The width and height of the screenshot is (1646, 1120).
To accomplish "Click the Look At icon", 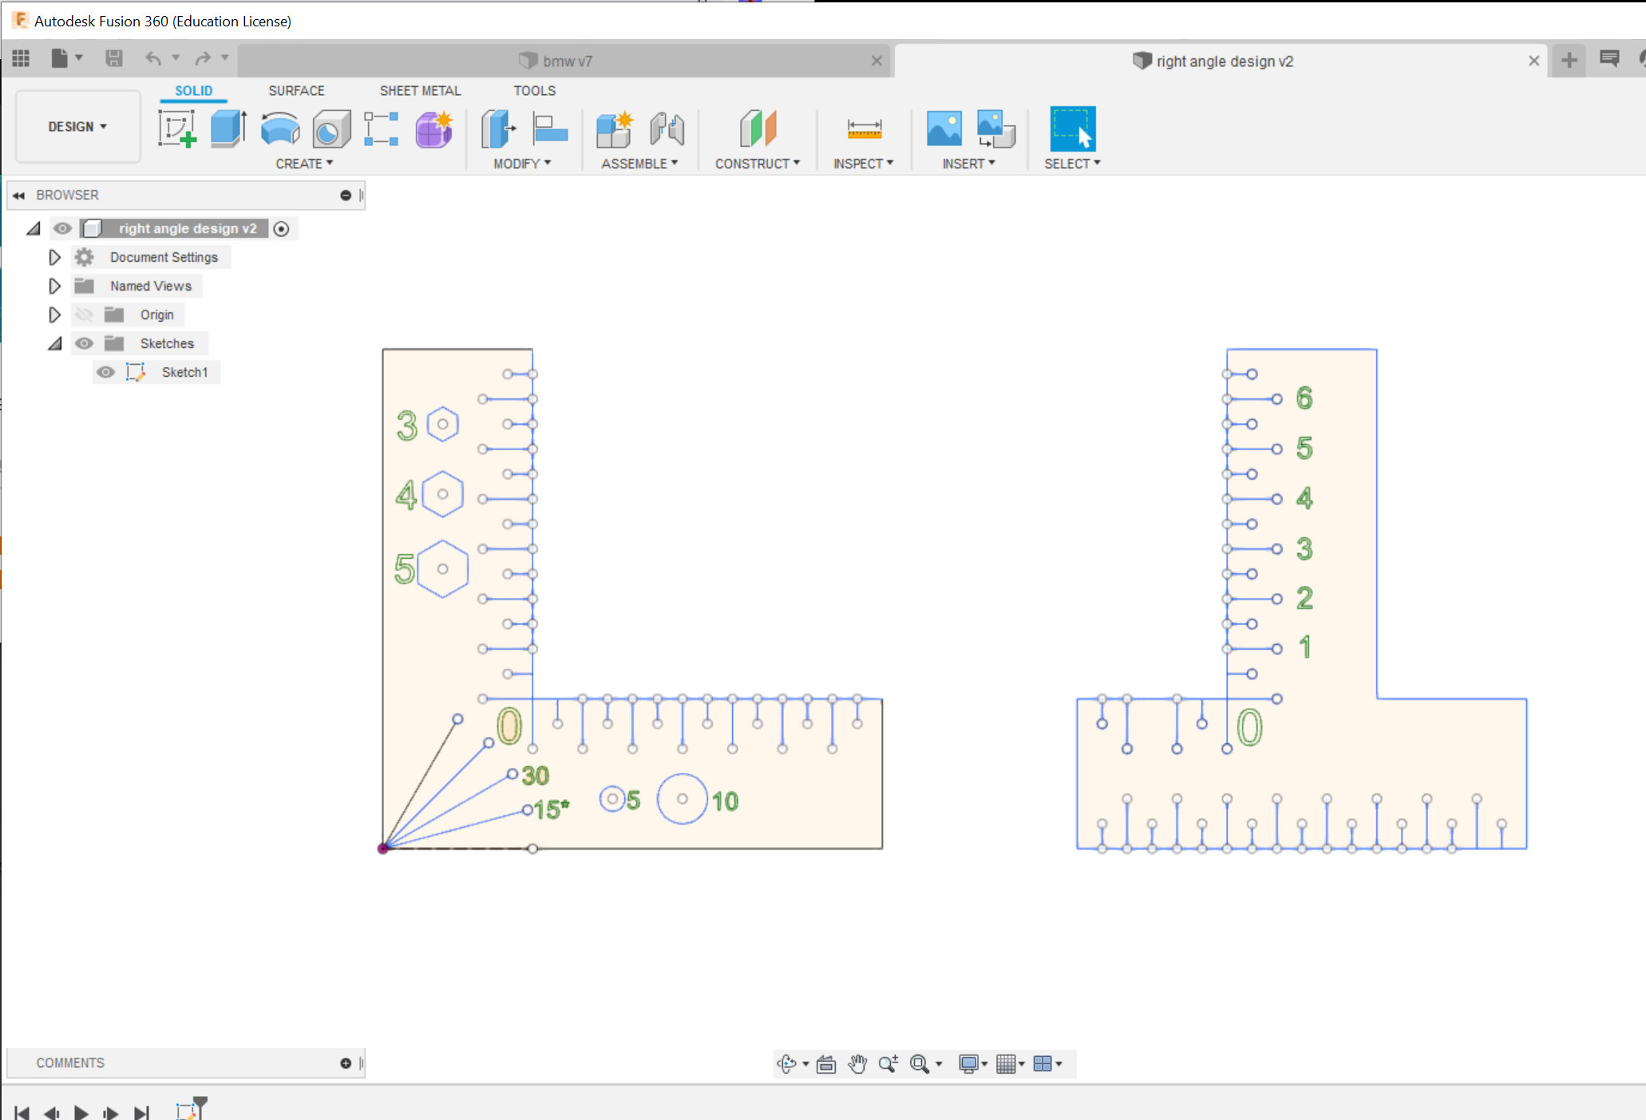I will 826,1063.
